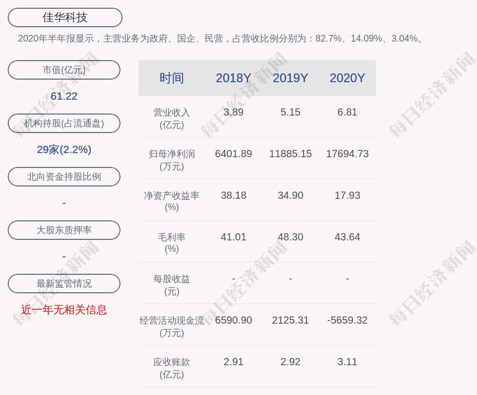Select the 最新监管情况 label pill
The width and height of the screenshot is (477, 395).
pyautogui.click(x=64, y=284)
